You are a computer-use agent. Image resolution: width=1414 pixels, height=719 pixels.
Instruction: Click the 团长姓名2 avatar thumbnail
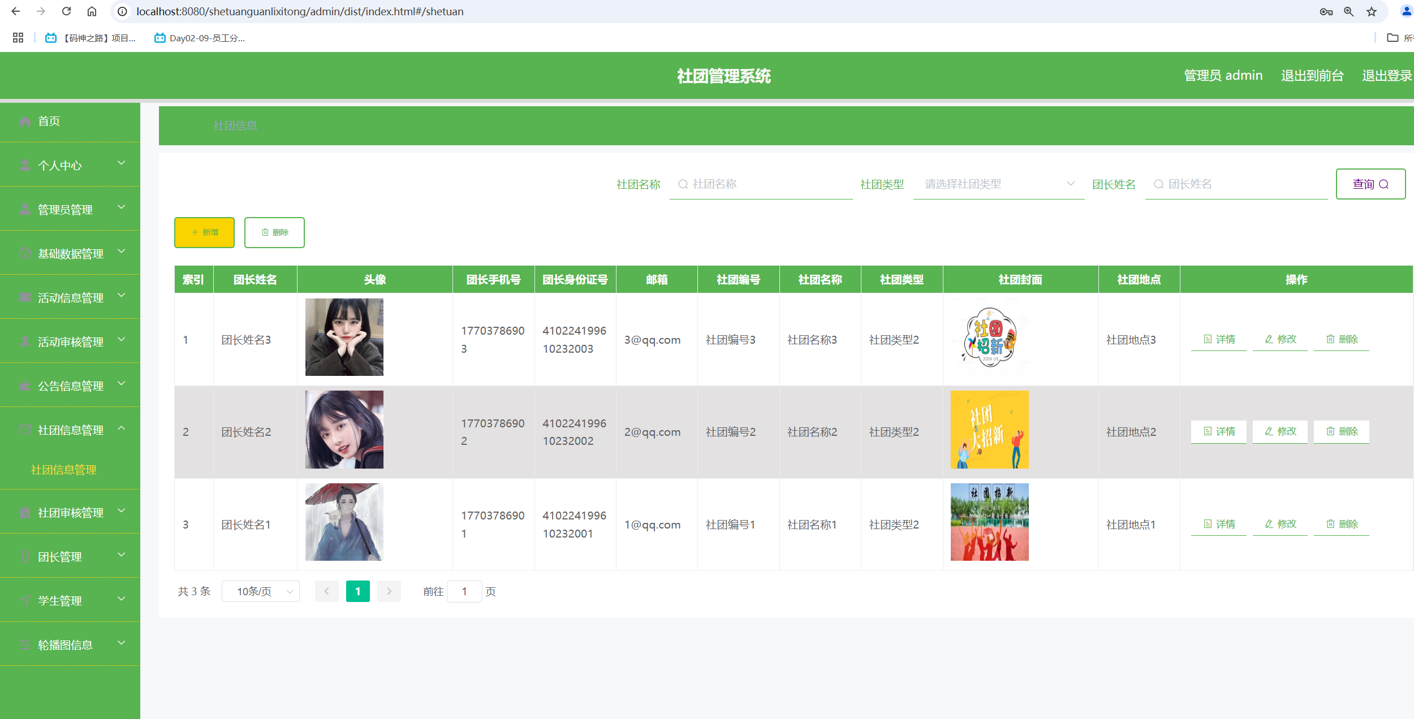344,430
